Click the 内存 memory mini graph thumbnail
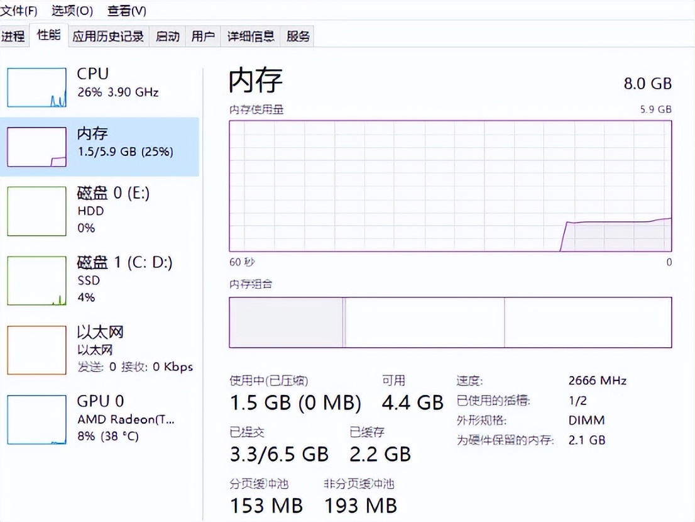Screen dimensions: 695x522 [x=36, y=147]
